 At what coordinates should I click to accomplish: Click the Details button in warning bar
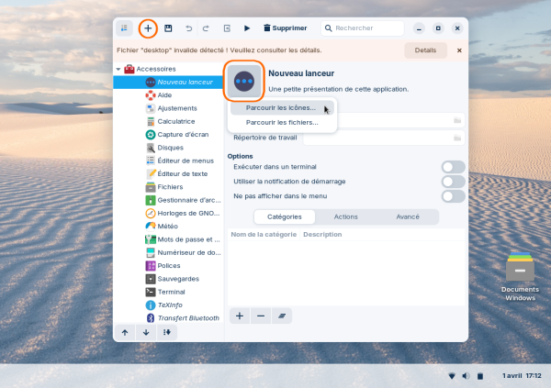425,50
